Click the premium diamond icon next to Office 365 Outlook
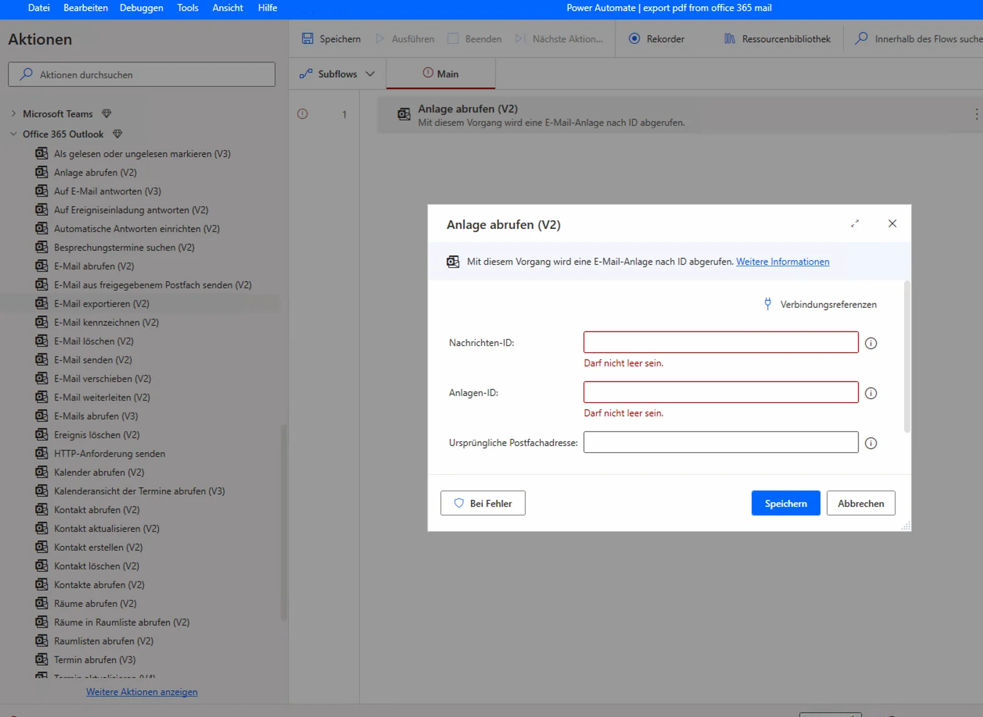Viewport: 983px width, 717px height. 118,134
